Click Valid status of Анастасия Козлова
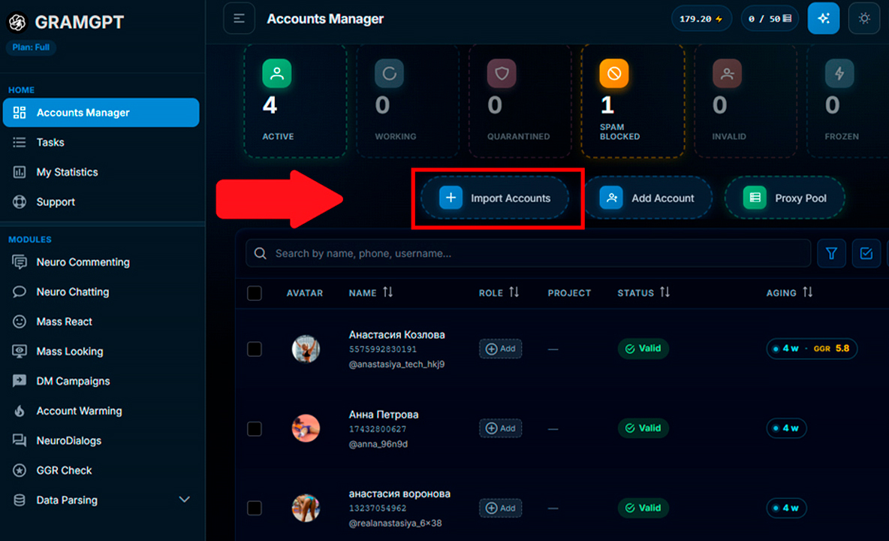889x541 pixels. coord(643,348)
